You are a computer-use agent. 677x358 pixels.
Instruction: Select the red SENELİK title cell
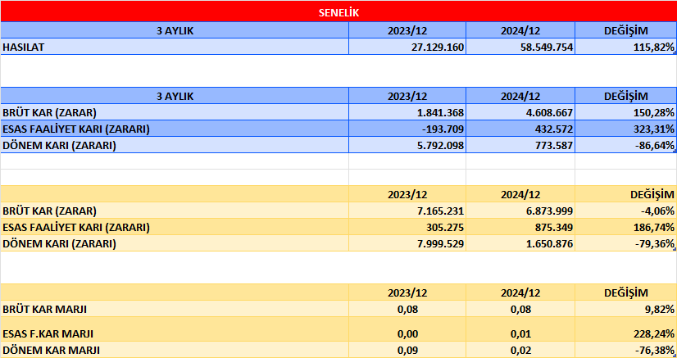(338, 12)
